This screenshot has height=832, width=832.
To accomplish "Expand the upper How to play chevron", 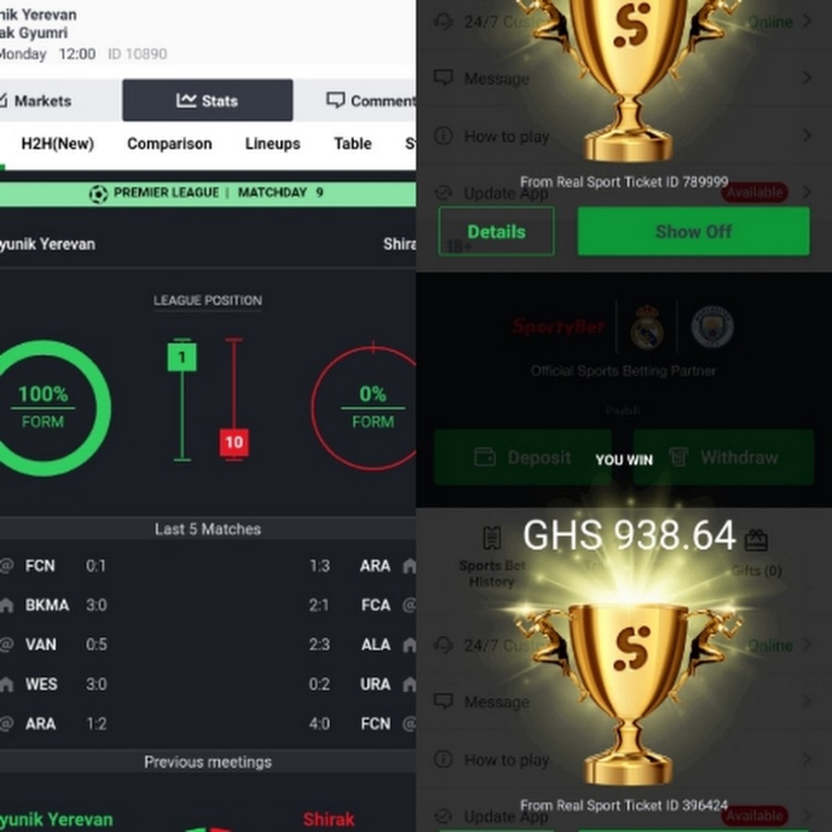I will [x=807, y=136].
